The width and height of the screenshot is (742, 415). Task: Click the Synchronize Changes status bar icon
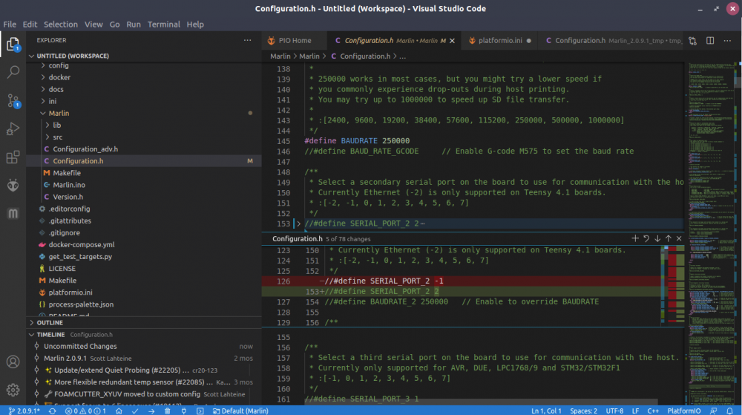(53, 411)
